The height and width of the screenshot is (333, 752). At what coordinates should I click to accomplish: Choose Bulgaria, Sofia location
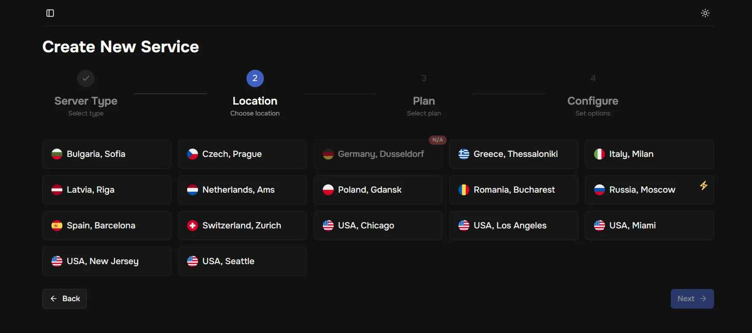107,154
